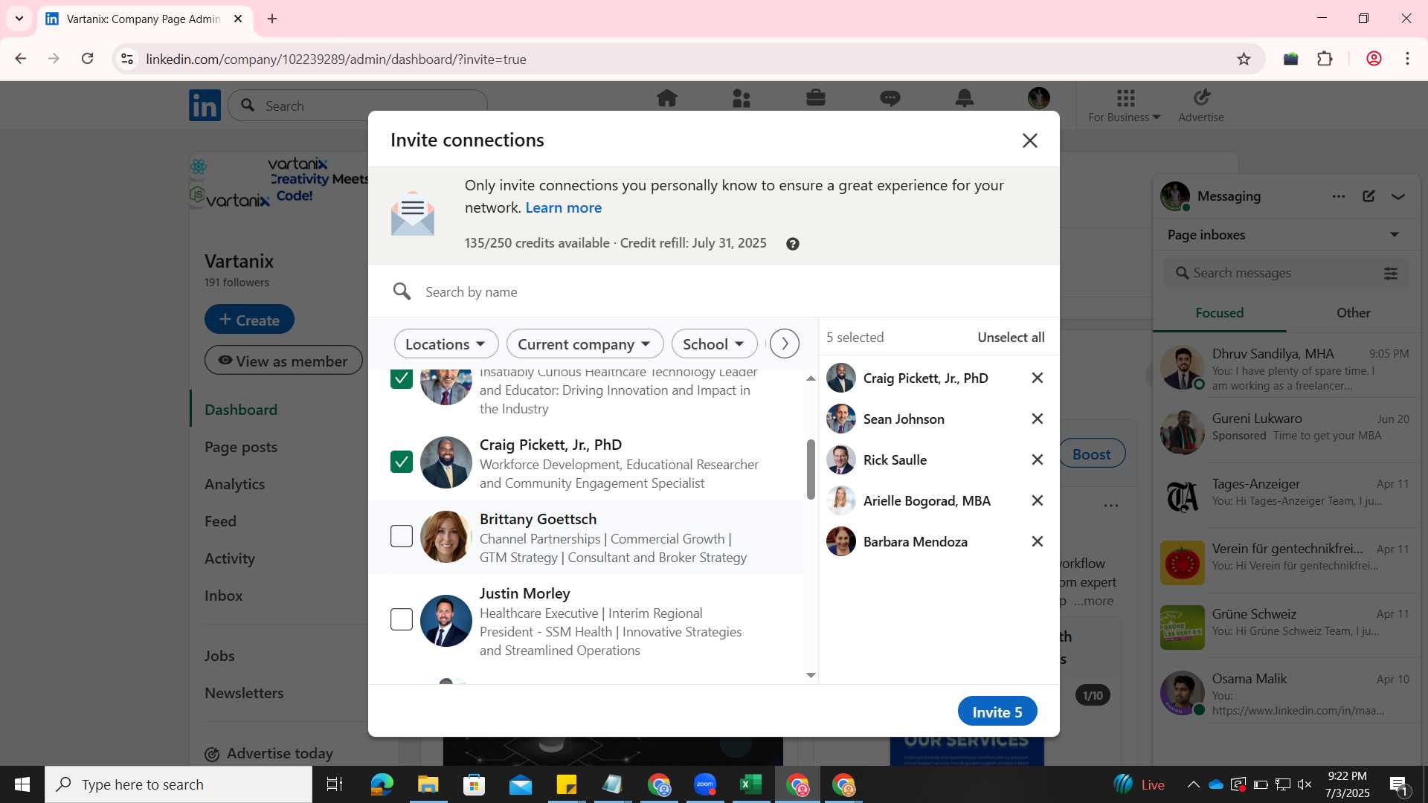Click scrollbar down arrow in connections list

(811, 675)
